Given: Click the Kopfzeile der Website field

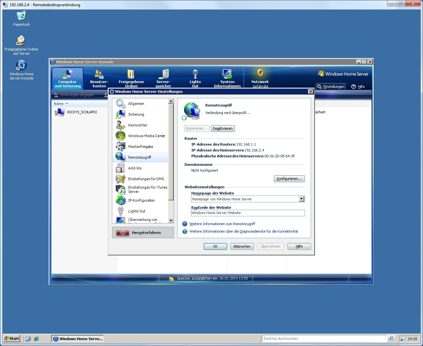Looking at the screenshot, I should (248, 213).
